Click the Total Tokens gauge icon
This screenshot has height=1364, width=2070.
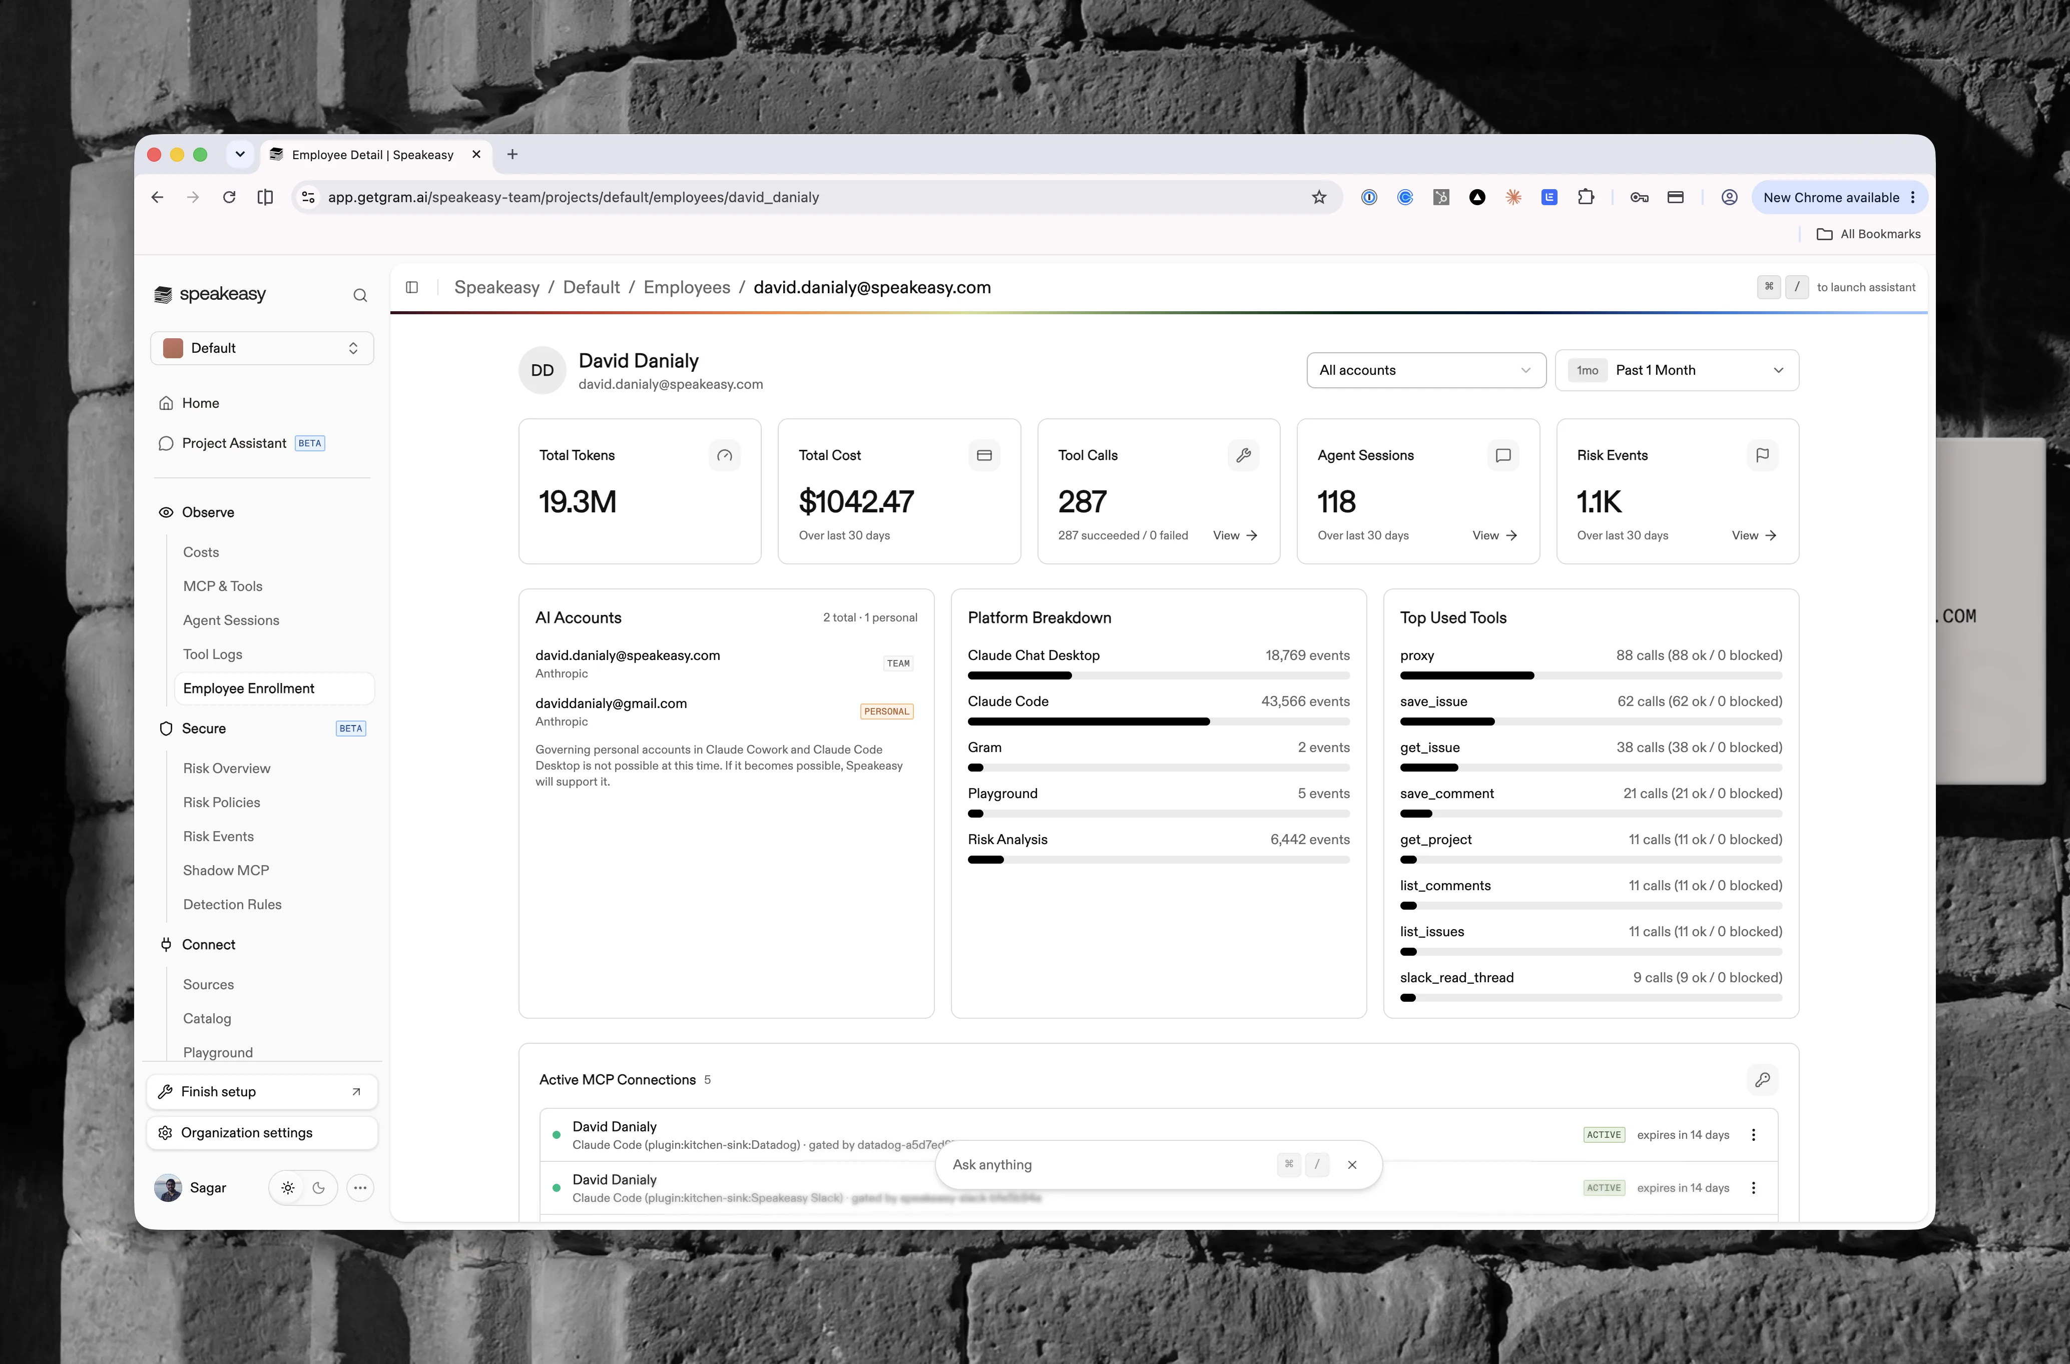(724, 455)
